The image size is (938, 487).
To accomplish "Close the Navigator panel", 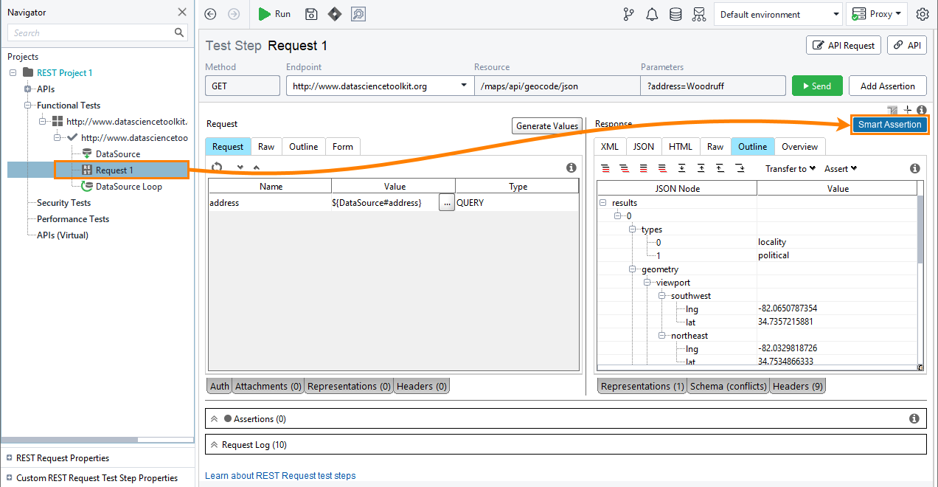I will coord(182,12).
